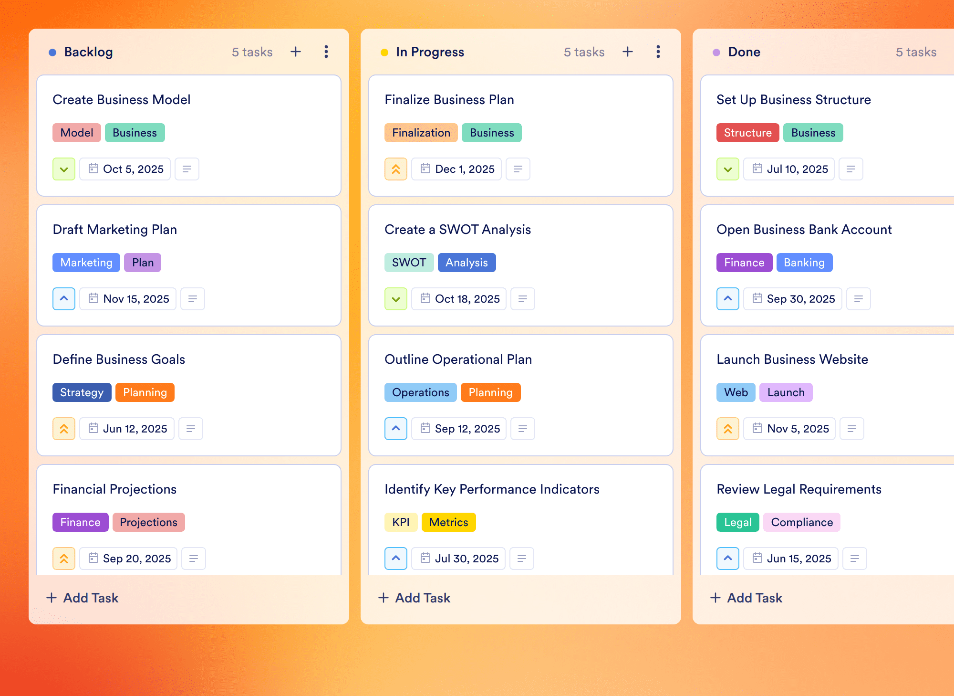The height and width of the screenshot is (696, 954).
Task: Open description icon on Launch Business Website card
Action: click(x=852, y=429)
